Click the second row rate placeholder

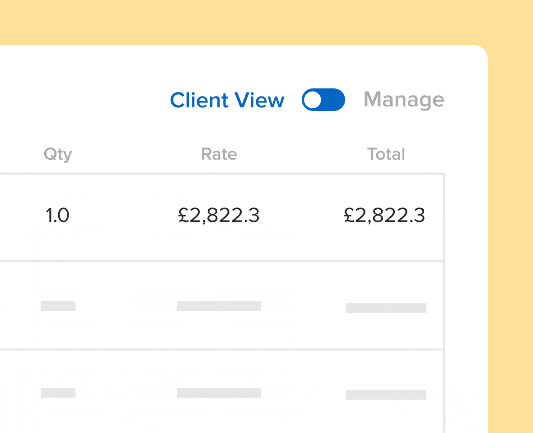pos(219,306)
